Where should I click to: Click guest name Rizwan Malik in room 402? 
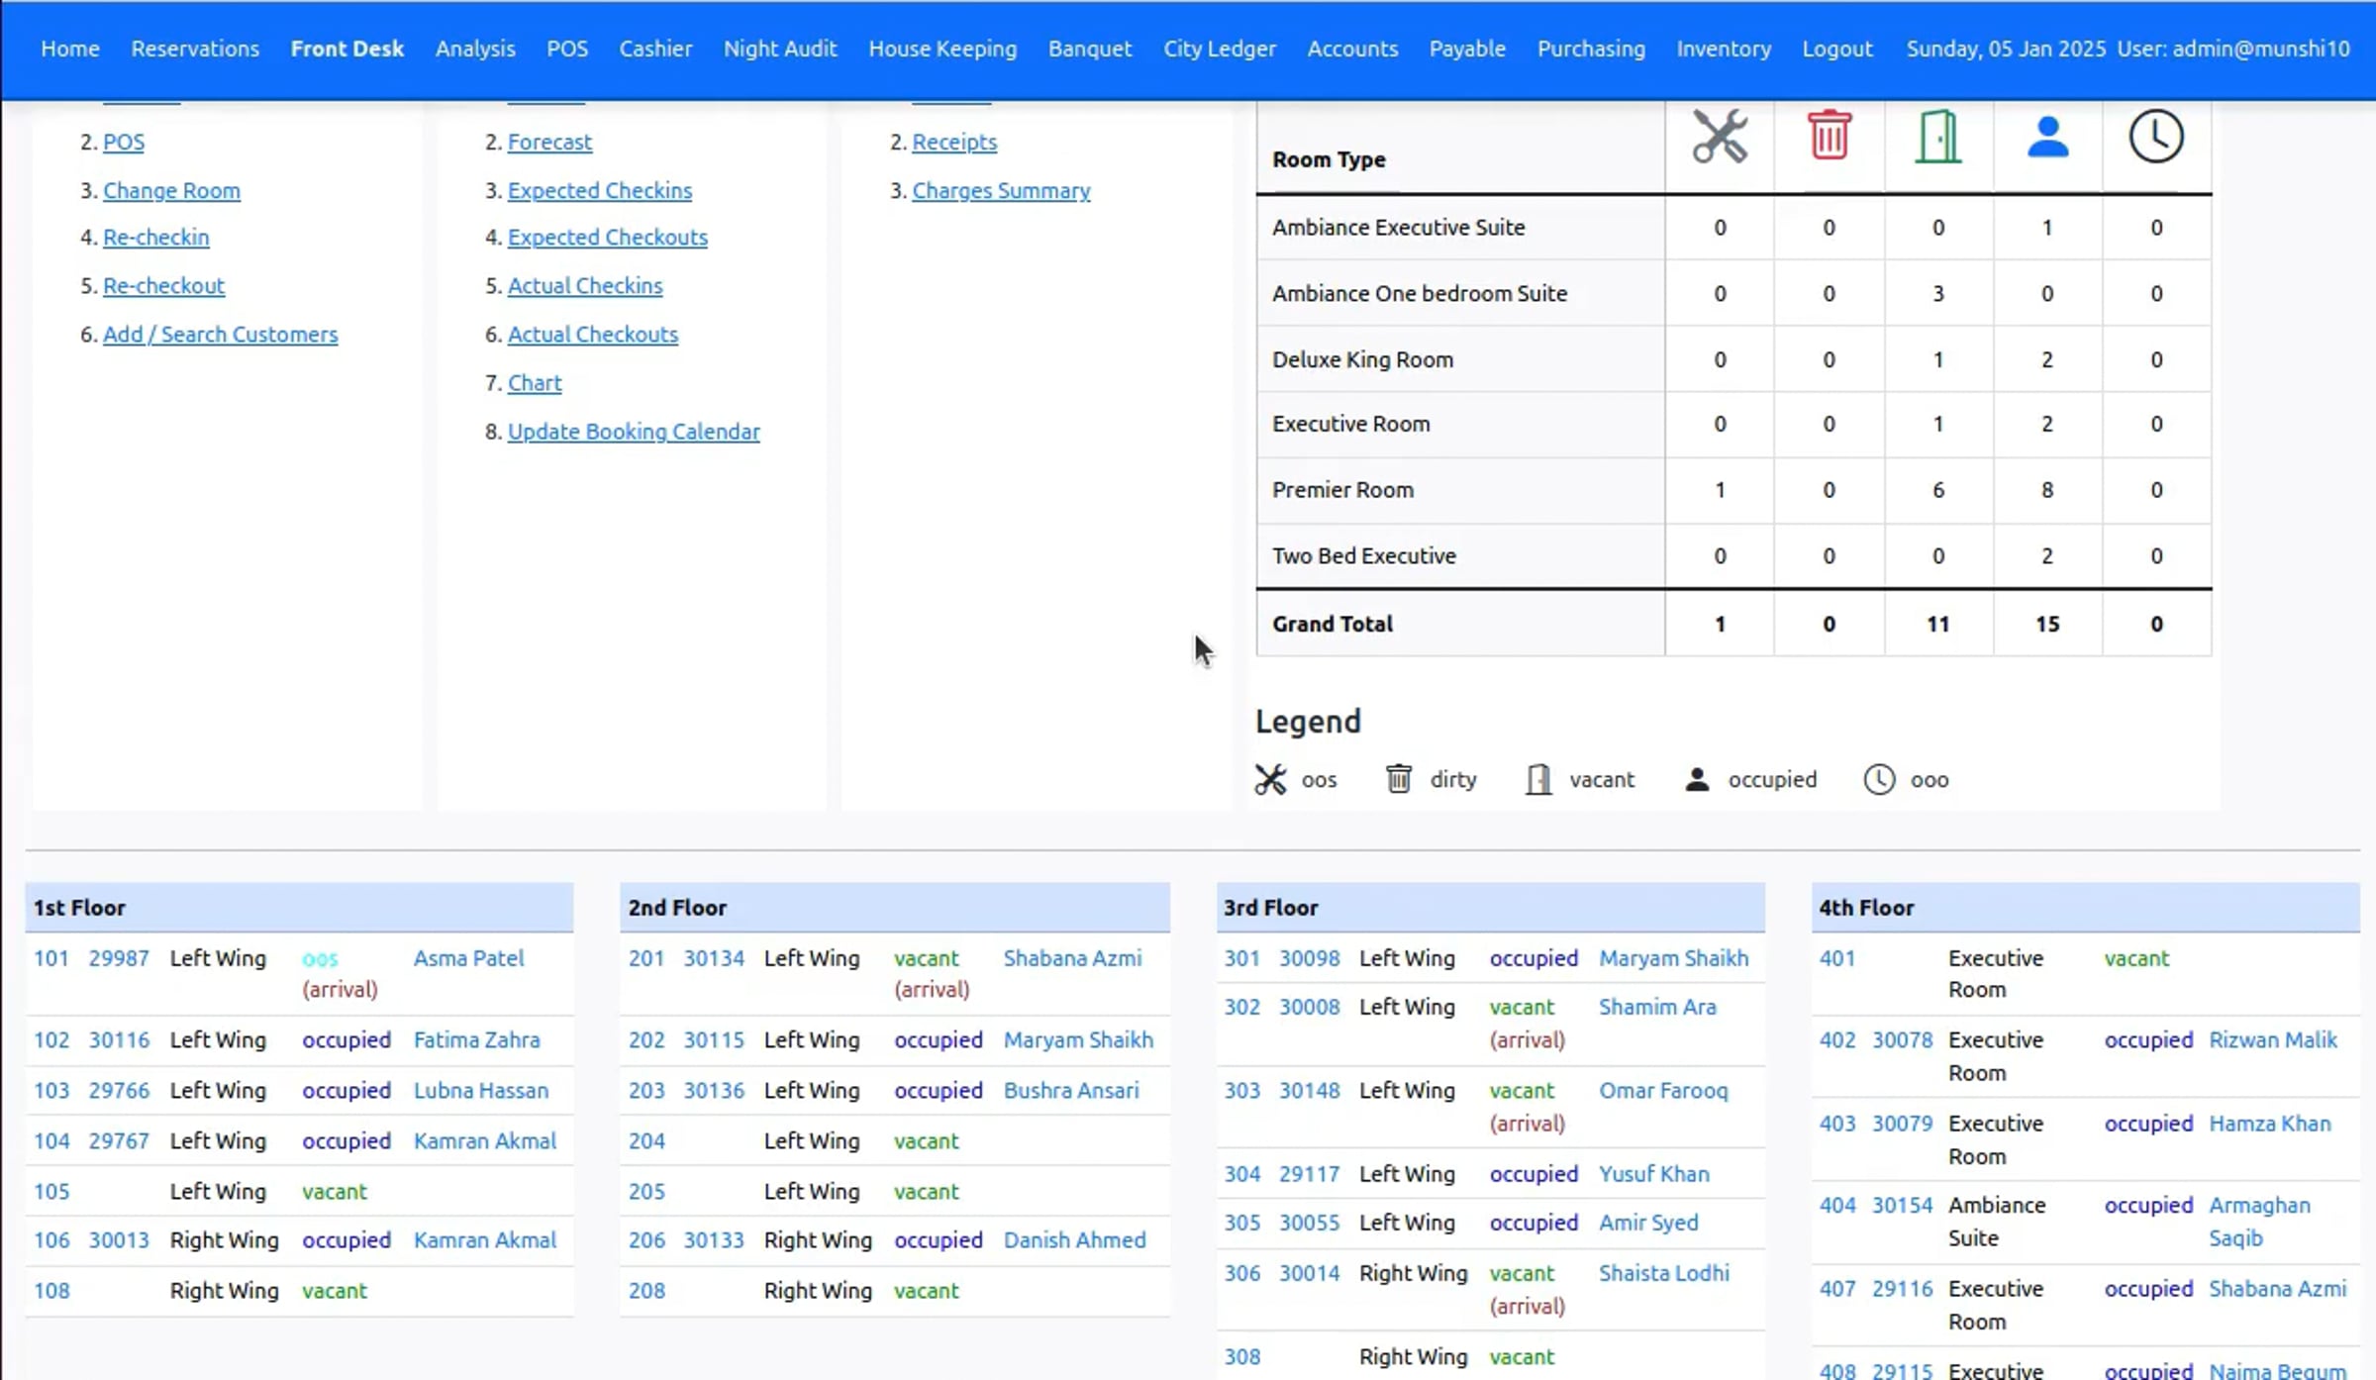coord(2273,1040)
